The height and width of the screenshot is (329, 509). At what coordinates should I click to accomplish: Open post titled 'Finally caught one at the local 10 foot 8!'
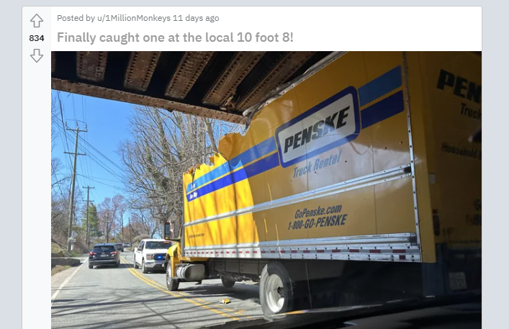[175, 37]
